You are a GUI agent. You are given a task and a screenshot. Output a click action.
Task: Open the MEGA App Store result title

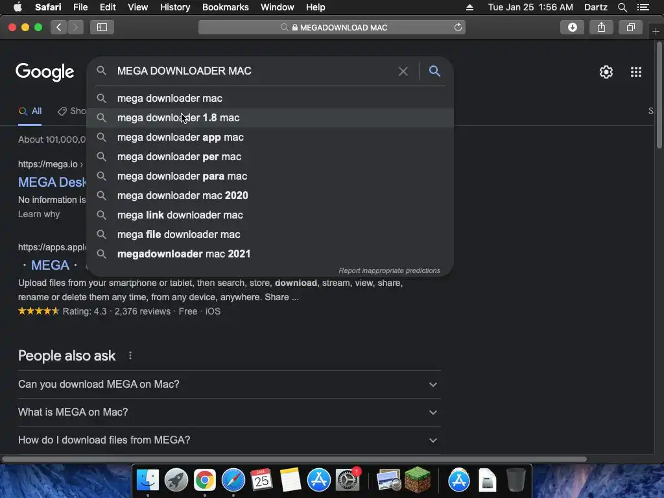50,265
